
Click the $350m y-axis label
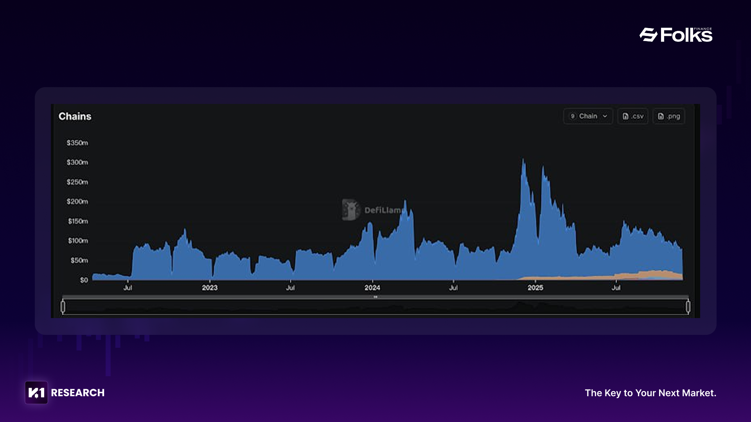click(77, 143)
